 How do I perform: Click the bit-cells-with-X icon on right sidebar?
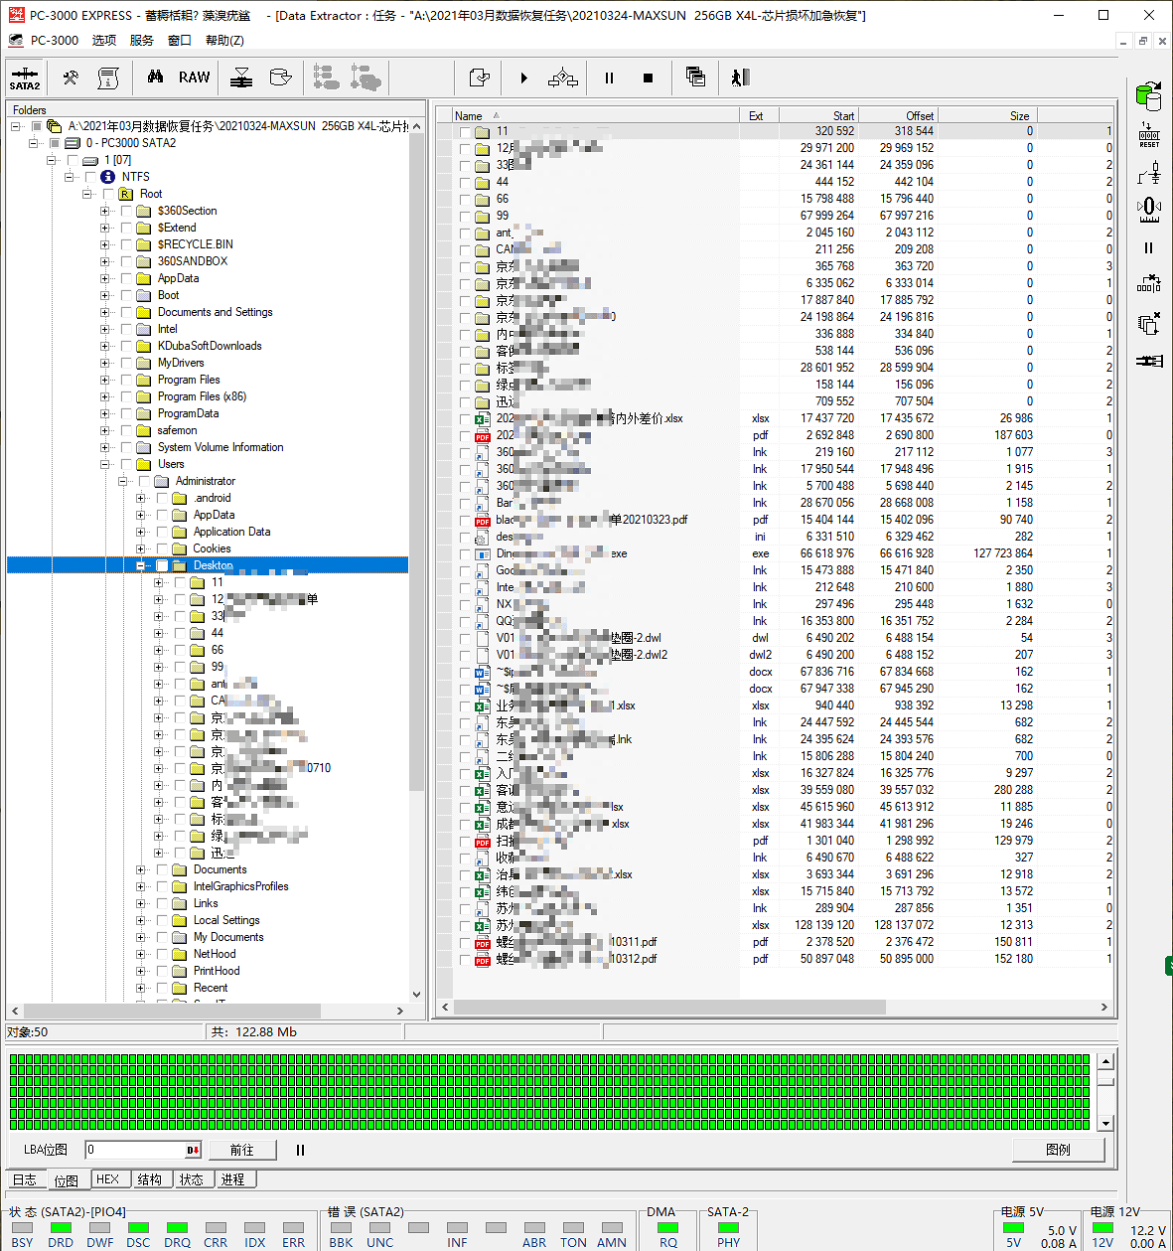(1149, 284)
